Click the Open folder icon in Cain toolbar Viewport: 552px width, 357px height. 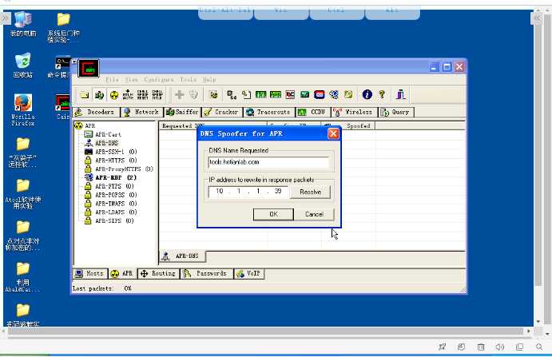(85, 95)
